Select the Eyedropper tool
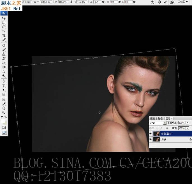Viewport: 192px width, 184px height. (x=4, y=104)
